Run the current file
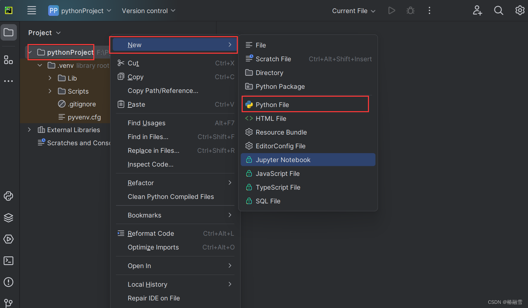The height and width of the screenshot is (308, 528). click(392, 11)
